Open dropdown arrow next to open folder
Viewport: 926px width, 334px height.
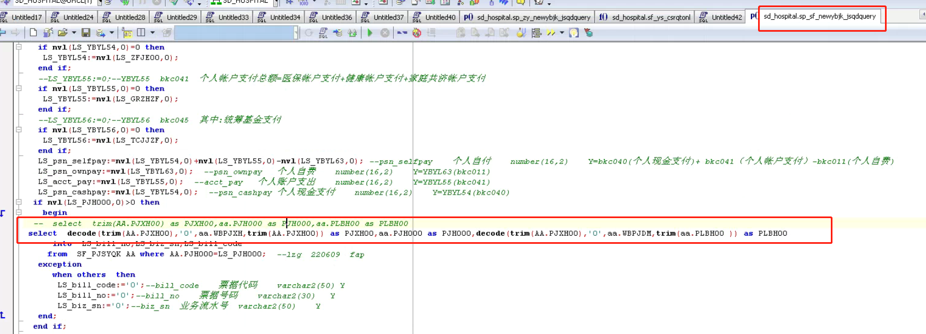pyautogui.click(x=74, y=33)
